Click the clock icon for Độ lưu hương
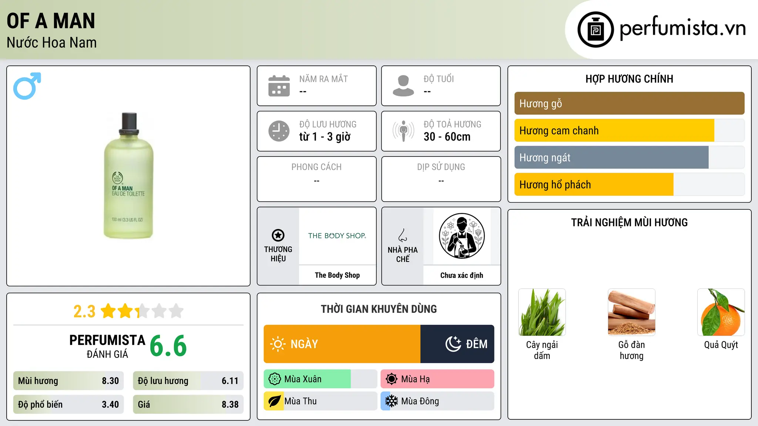Screen dimensions: 758x426 click(x=279, y=131)
